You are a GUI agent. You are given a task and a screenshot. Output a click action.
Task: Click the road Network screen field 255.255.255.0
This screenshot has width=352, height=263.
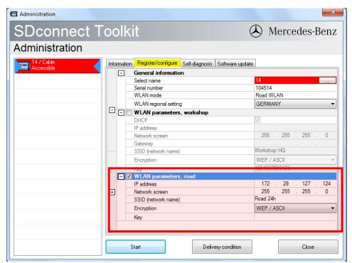(x=295, y=191)
